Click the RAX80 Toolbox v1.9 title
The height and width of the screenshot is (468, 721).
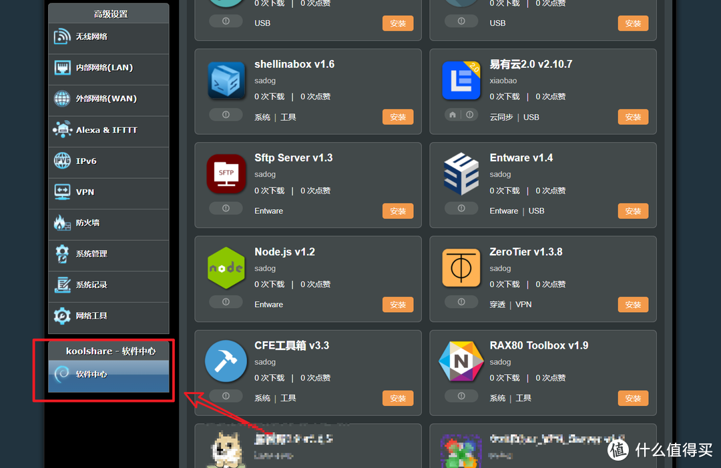click(x=539, y=345)
